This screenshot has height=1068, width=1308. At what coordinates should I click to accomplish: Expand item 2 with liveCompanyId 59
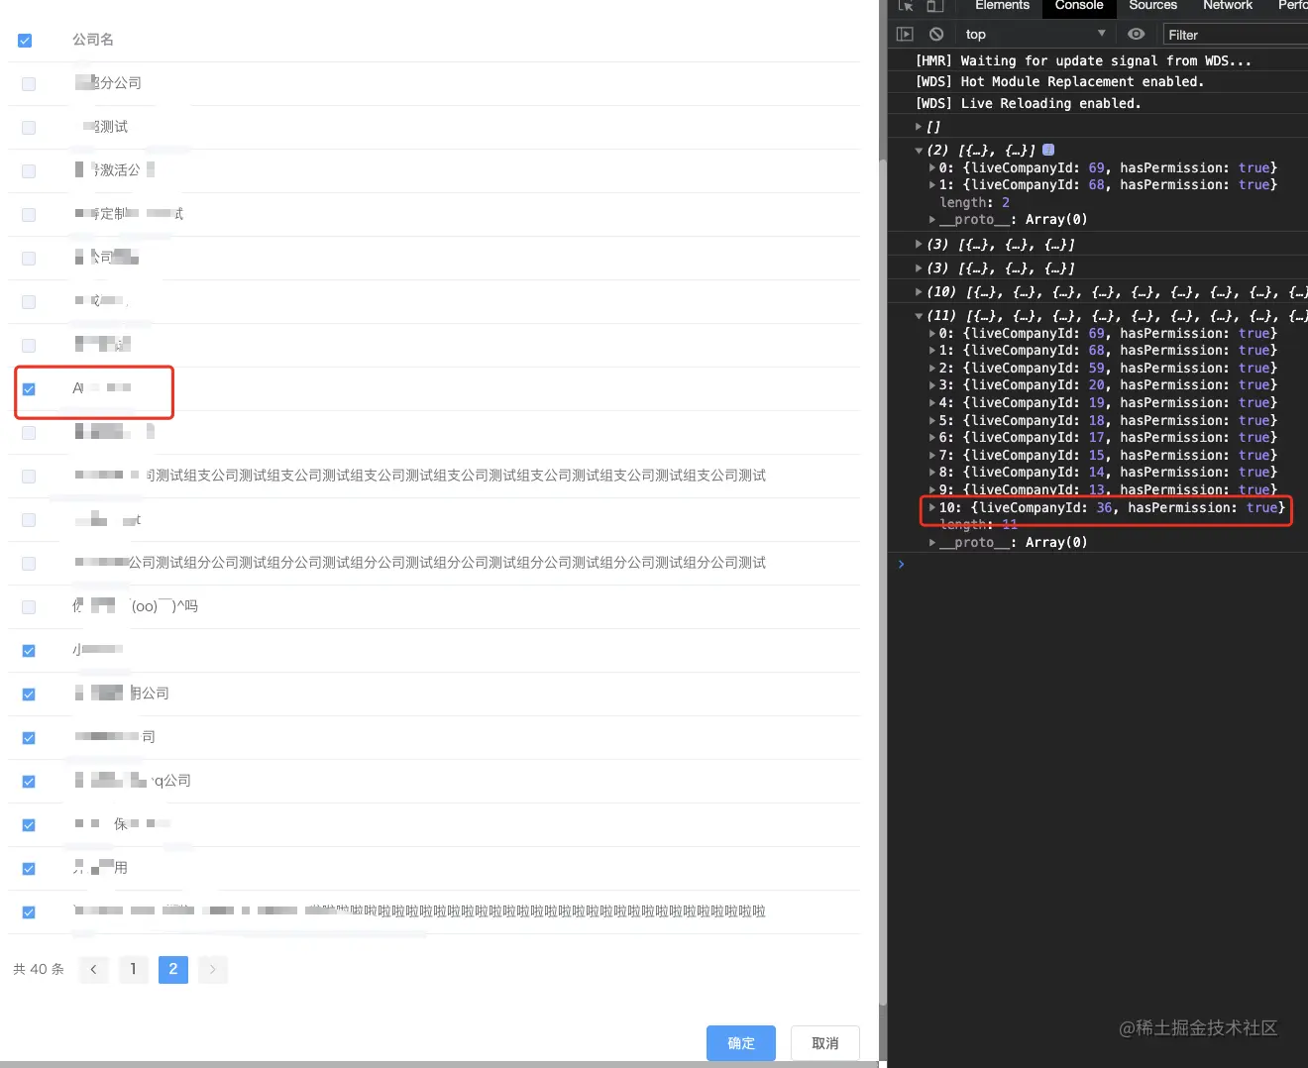click(x=931, y=369)
